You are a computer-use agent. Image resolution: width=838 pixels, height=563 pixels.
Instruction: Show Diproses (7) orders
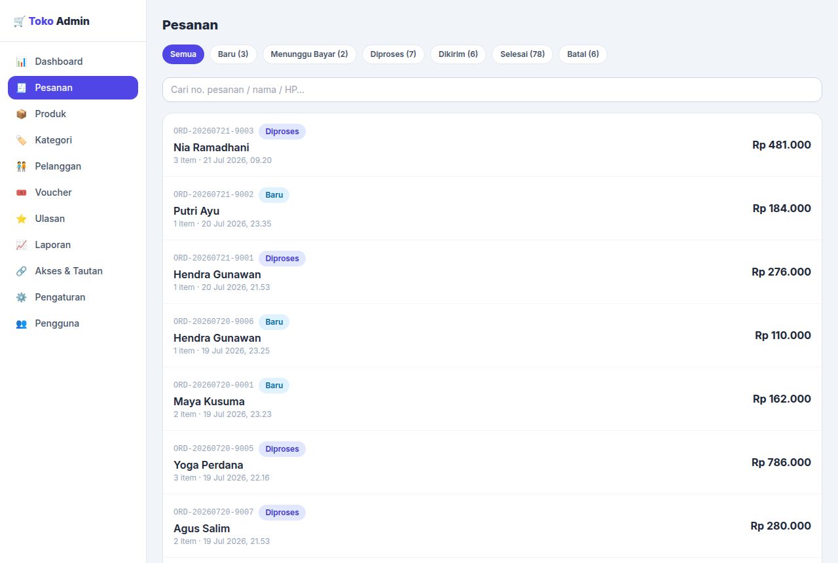tap(393, 54)
